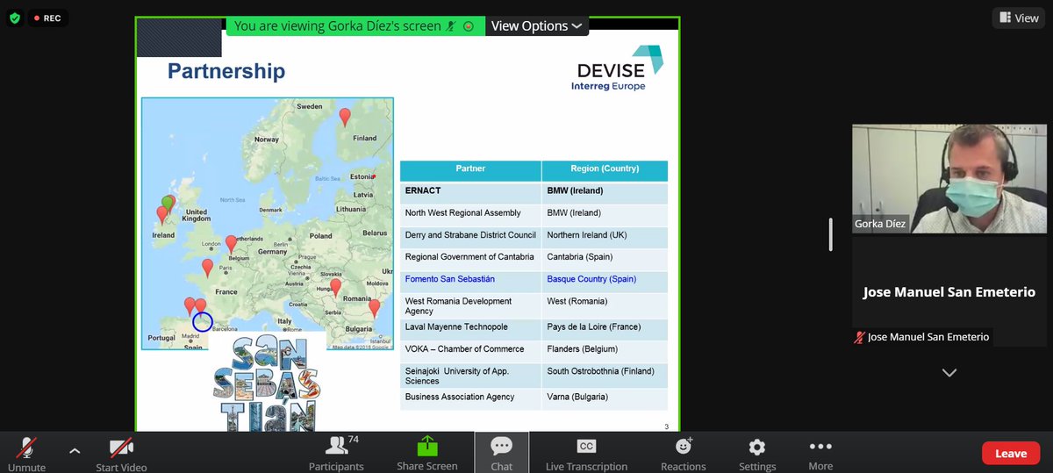
Task: Click the green encryption shield icon
Action: click(14, 18)
